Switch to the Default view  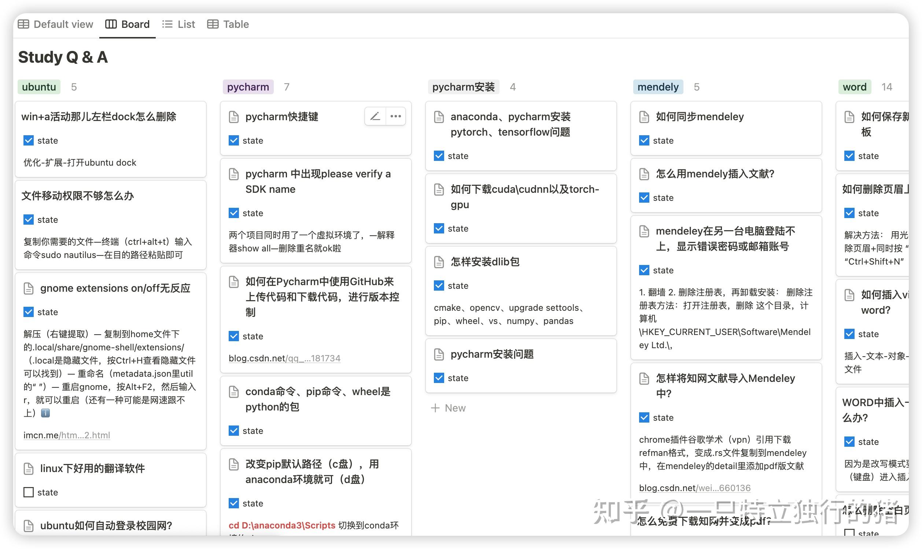tap(25, 24)
